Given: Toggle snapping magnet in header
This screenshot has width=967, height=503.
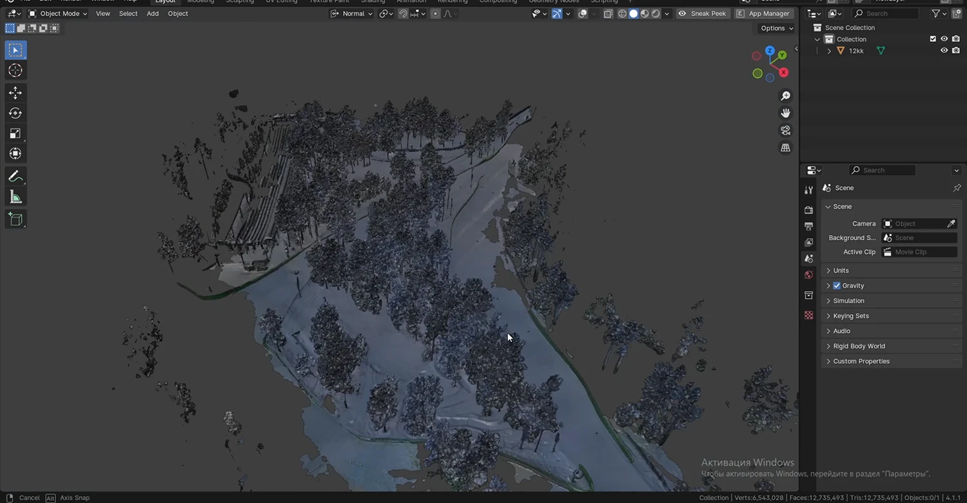Looking at the screenshot, I should [x=403, y=14].
